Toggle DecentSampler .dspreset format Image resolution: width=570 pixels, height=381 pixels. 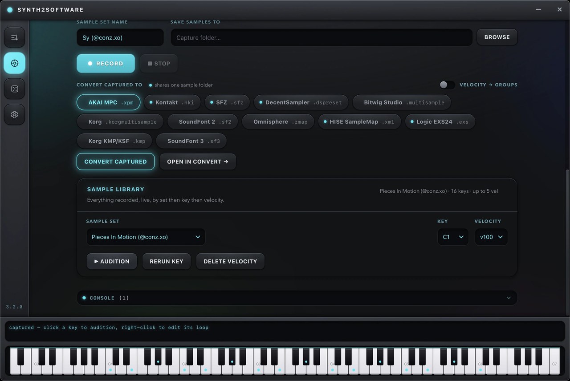[x=301, y=102]
